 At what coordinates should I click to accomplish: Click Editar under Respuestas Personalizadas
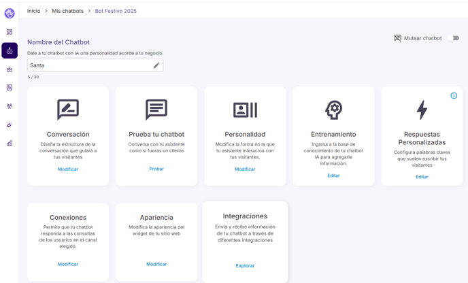click(422, 177)
